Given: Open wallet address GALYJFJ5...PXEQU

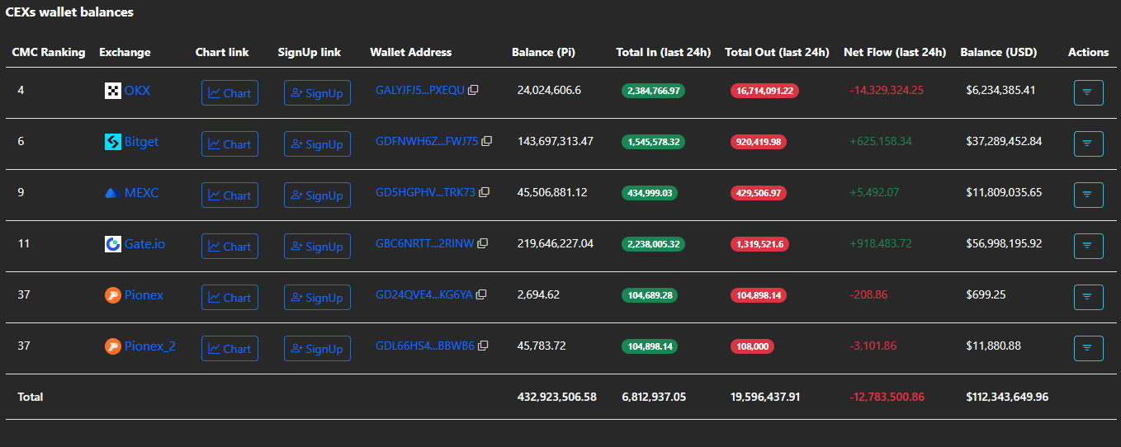Looking at the screenshot, I should 419,90.
